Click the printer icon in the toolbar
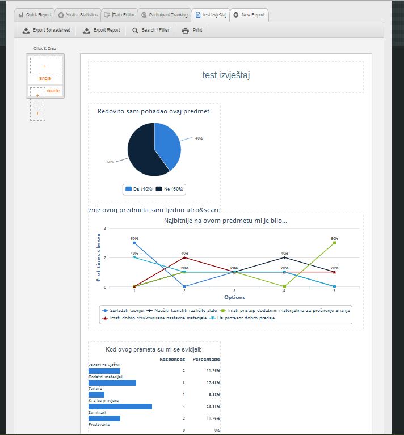The image size is (404, 435). pyautogui.click(x=185, y=31)
